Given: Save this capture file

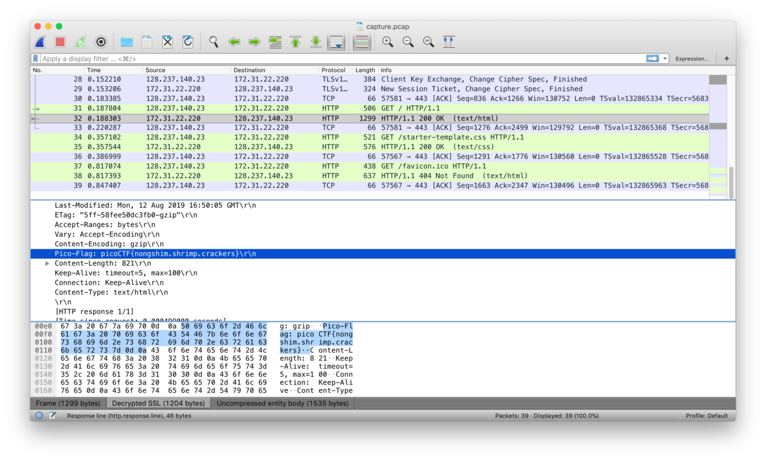Looking at the screenshot, I should (147, 42).
